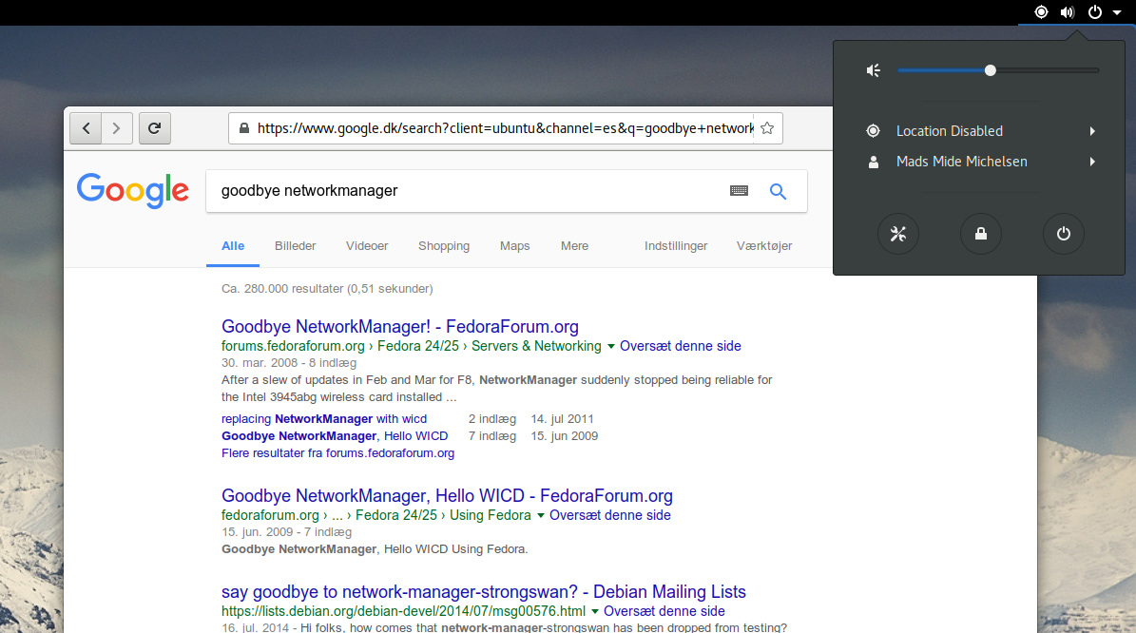Click the Google logo
This screenshot has width=1136, height=633.
132,190
